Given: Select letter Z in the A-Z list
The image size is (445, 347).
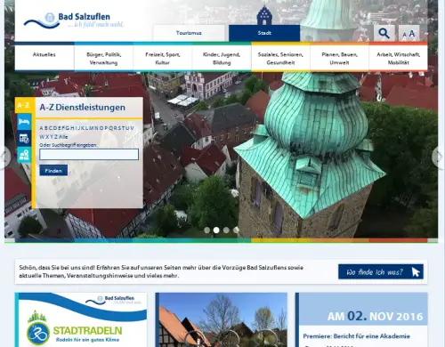Looking at the screenshot, I should point(56,137).
